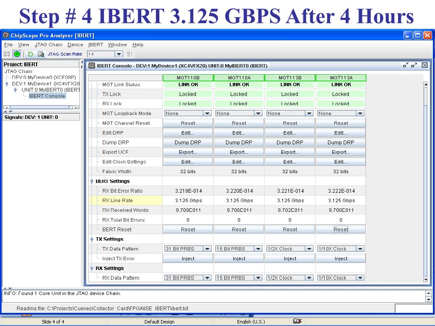The width and height of the screenshot is (435, 326).
Task: Click the IBERT Console minimize-to-icon button
Action: 406,65
